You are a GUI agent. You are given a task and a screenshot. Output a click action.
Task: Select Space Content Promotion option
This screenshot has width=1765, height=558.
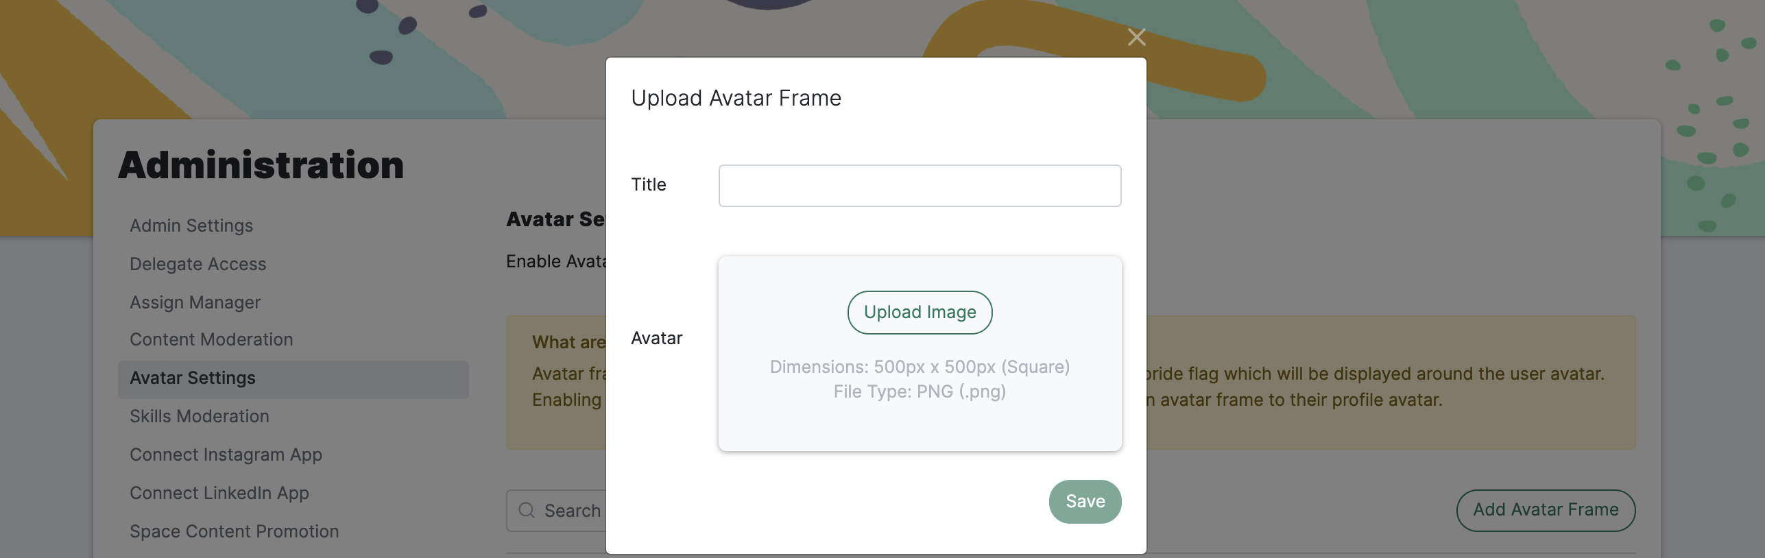234,531
